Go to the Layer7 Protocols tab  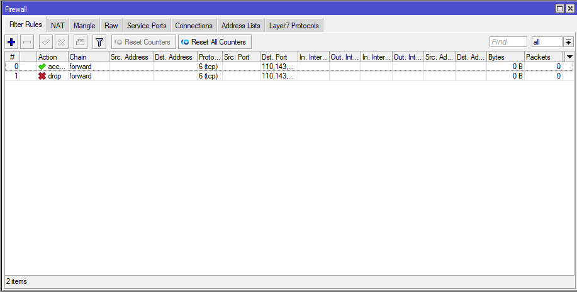tap(294, 26)
